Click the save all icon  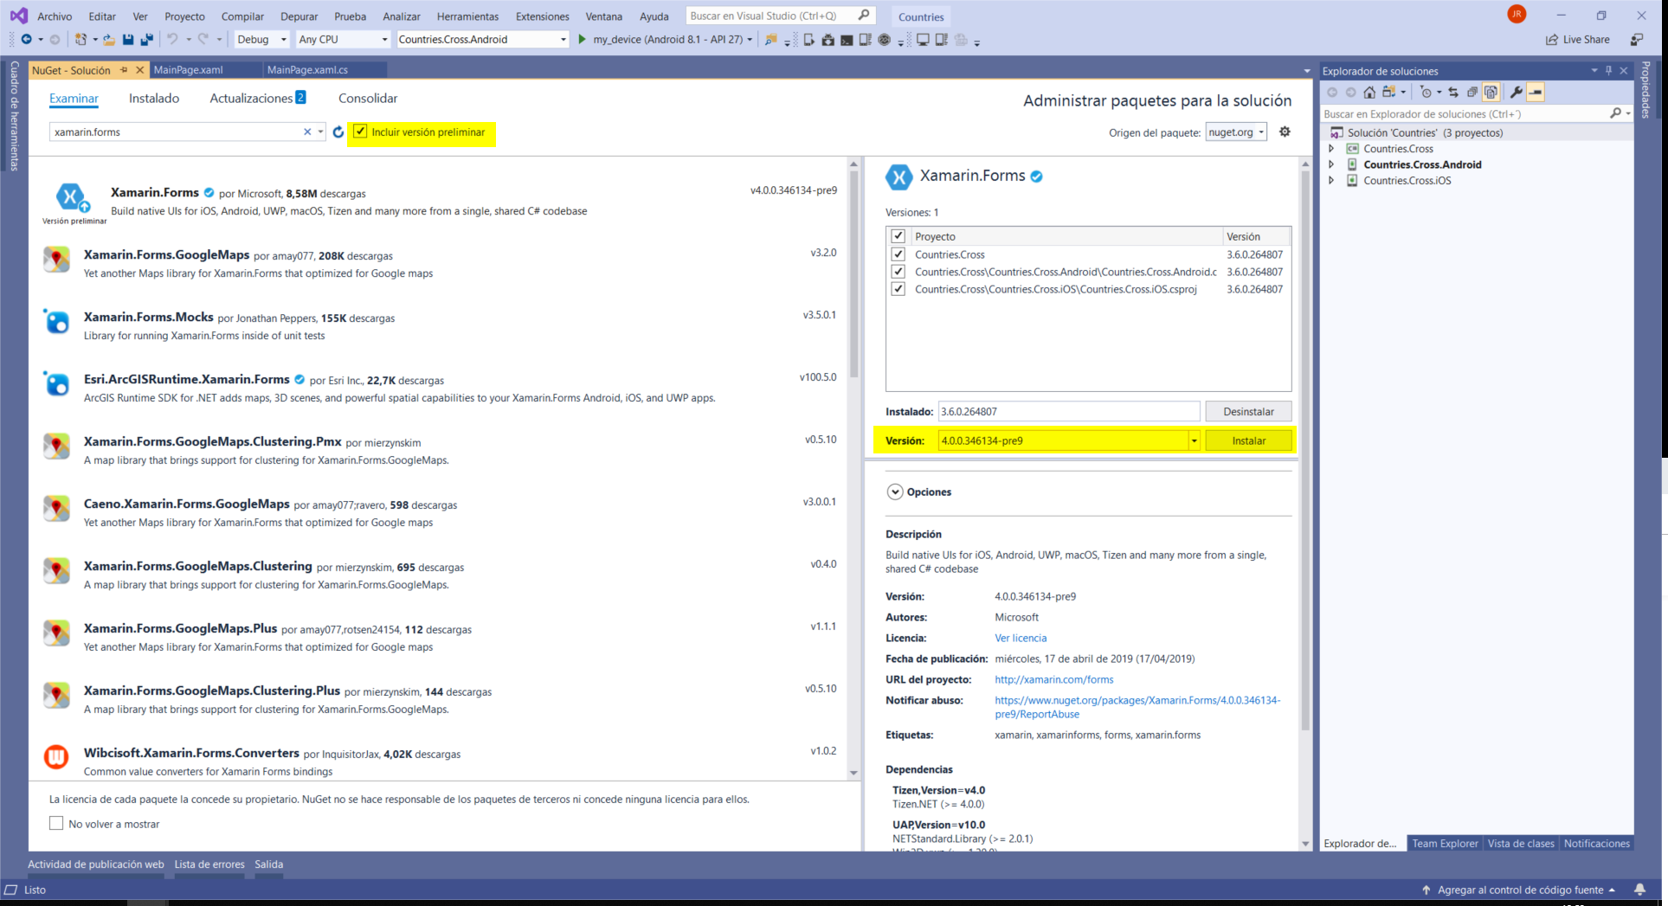146,39
